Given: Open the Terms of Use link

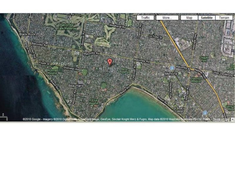Looking at the screenshot, I should [x=221, y=119].
